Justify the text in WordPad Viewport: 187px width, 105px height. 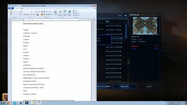[x=49, y=15]
